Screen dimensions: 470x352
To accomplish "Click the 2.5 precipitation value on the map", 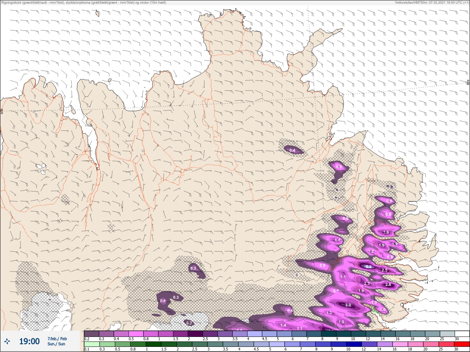I will pyautogui.click(x=384, y=270).
